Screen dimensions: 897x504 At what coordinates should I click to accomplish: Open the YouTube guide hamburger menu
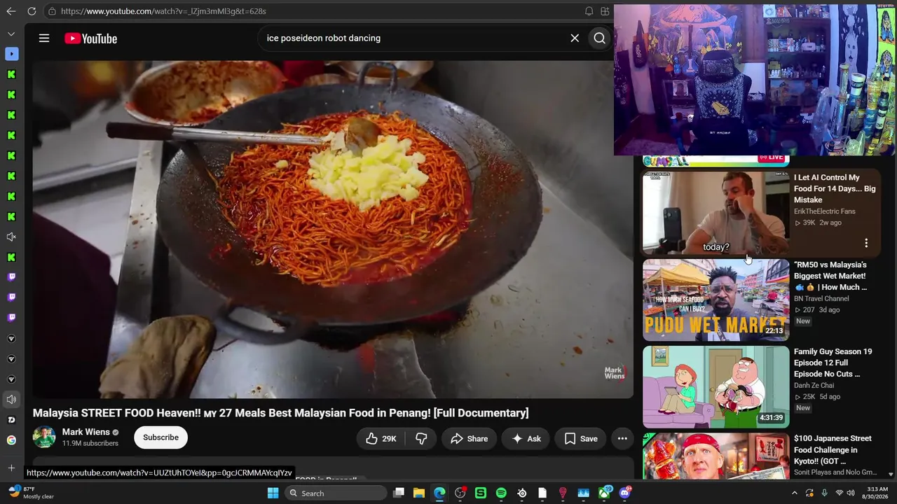pos(44,38)
